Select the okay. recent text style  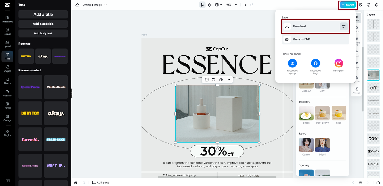click(x=43, y=56)
